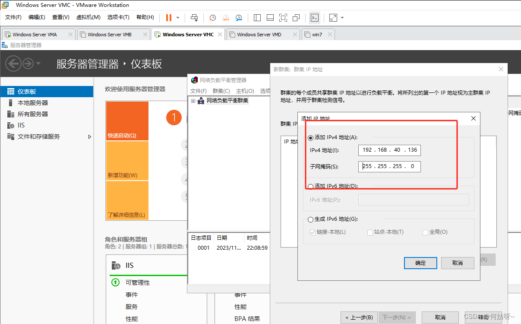Select the 添加 IPv6 地址 radio button
Screen dimensions: 521x324
310,187
